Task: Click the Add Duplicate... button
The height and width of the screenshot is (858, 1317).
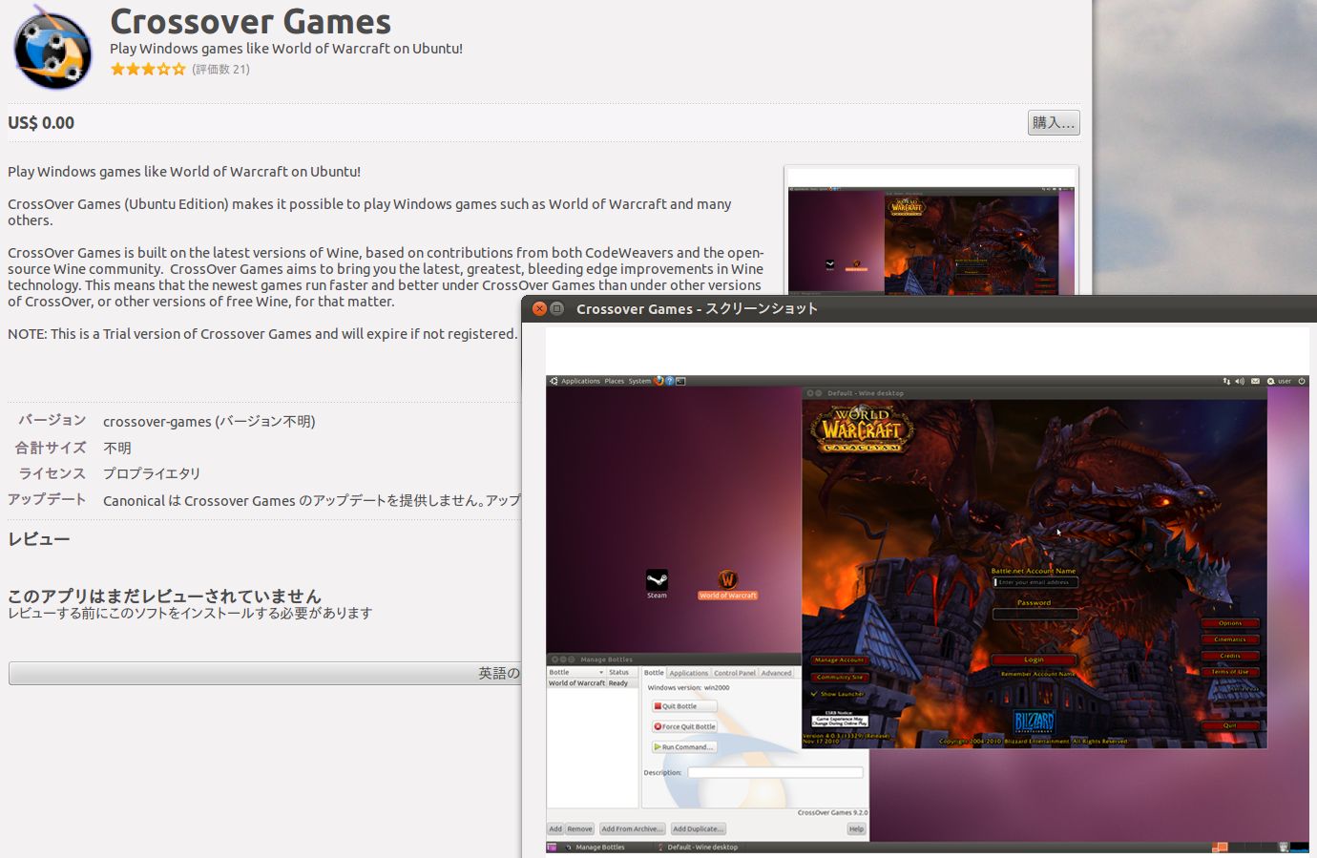Action: pos(698,828)
